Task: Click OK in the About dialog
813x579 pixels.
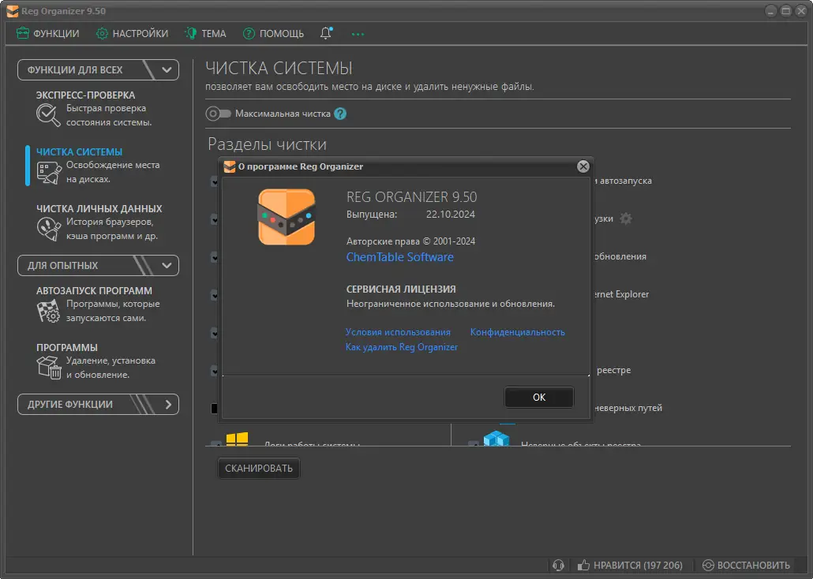Action: coord(539,397)
